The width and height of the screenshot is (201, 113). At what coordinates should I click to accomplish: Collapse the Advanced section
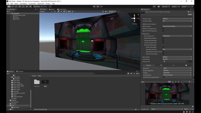point(142,34)
